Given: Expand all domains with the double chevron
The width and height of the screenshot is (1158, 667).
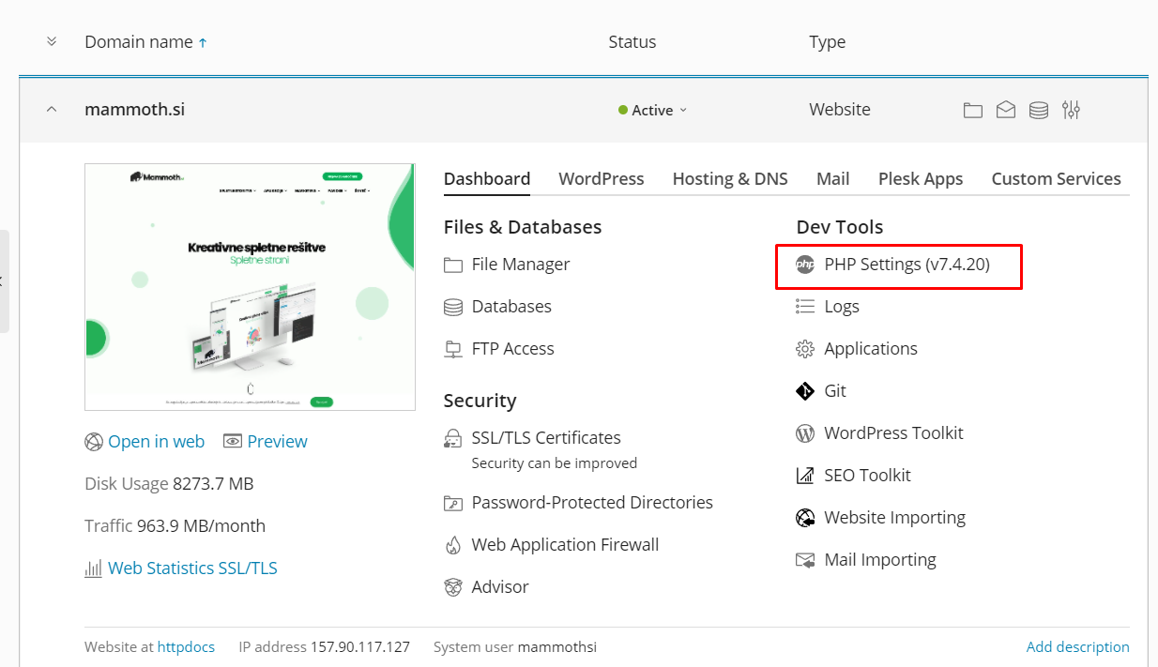Looking at the screenshot, I should coord(52,42).
